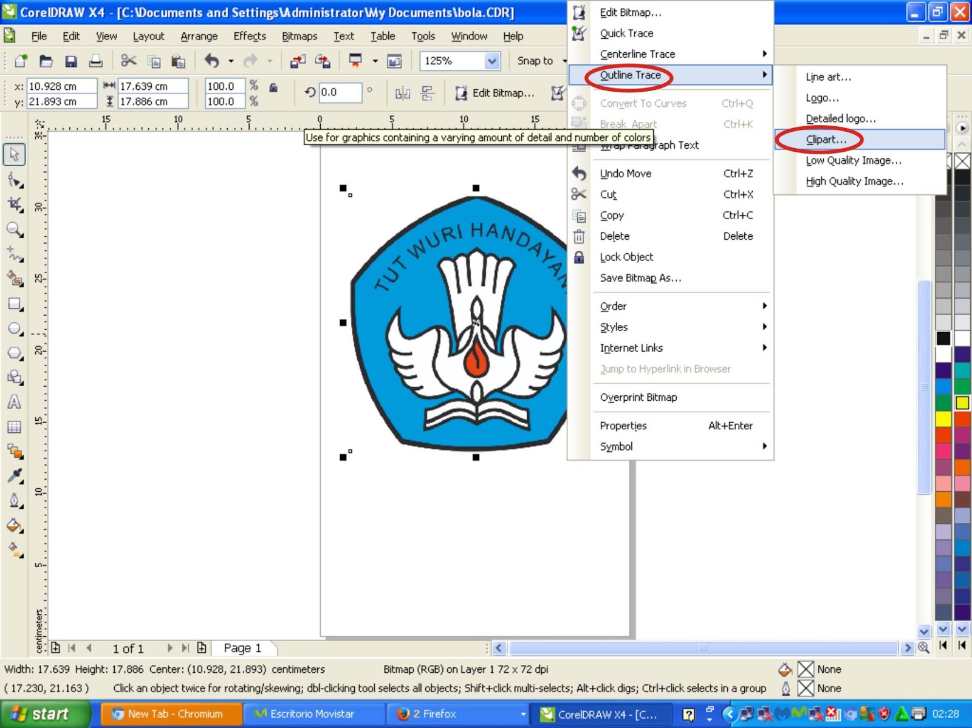Undo last action from toolbar
This screenshot has width=972, height=728.
[x=211, y=61]
